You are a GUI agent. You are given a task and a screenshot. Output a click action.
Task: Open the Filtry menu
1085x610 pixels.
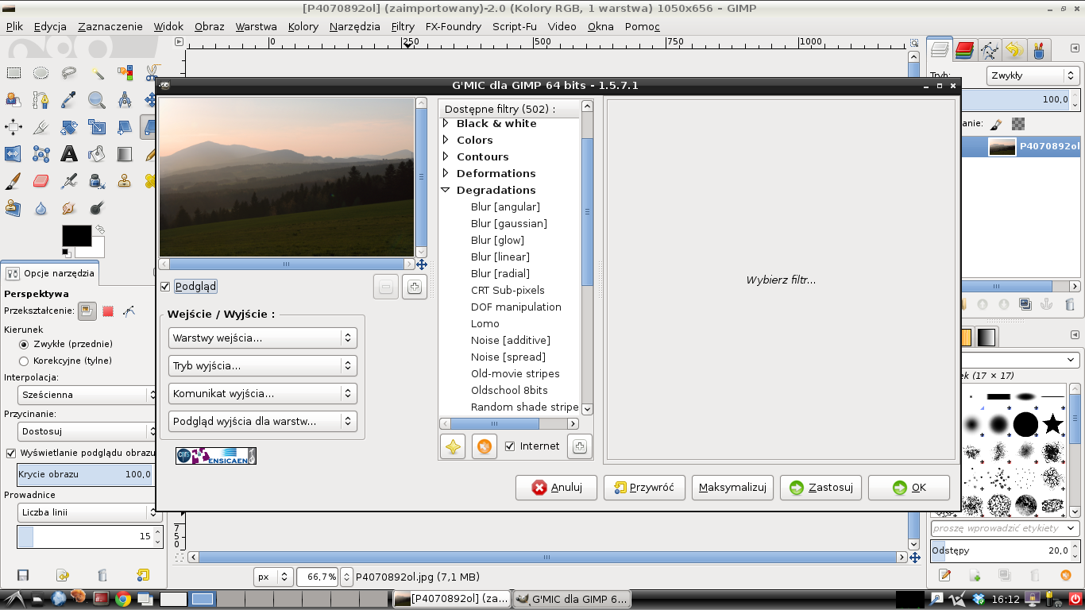[403, 26]
